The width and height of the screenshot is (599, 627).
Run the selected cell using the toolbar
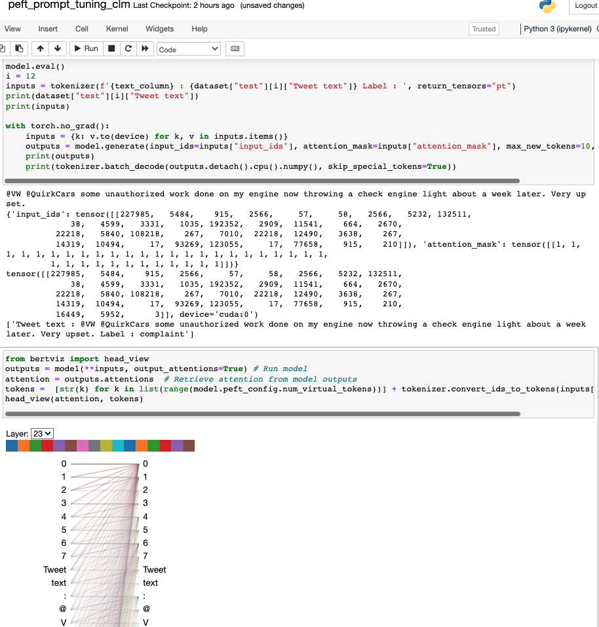pos(86,48)
